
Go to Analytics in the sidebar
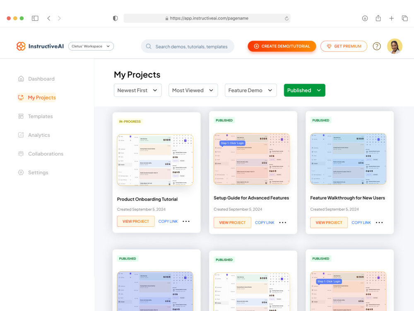(34, 135)
